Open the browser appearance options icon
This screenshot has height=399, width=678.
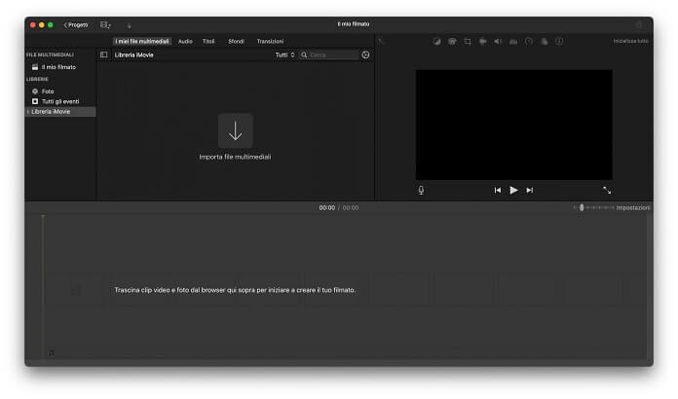[365, 54]
